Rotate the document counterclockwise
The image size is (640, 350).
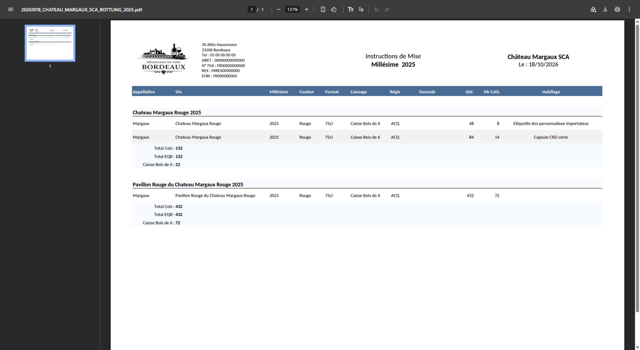pyautogui.click(x=334, y=10)
